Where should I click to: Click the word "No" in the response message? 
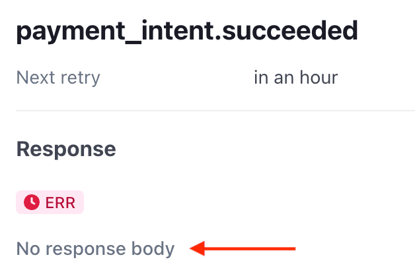[28, 249]
